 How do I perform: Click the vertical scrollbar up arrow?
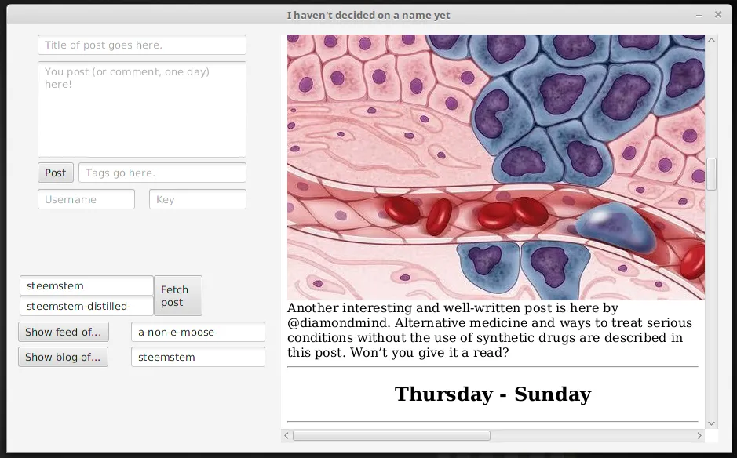pyautogui.click(x=711, y=41)
